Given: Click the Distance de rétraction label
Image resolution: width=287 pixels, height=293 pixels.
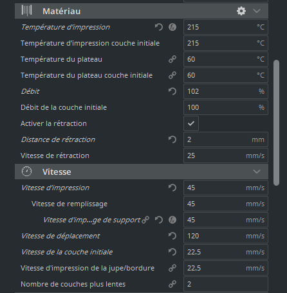Looking at the screenshot, I should (58, 139).
